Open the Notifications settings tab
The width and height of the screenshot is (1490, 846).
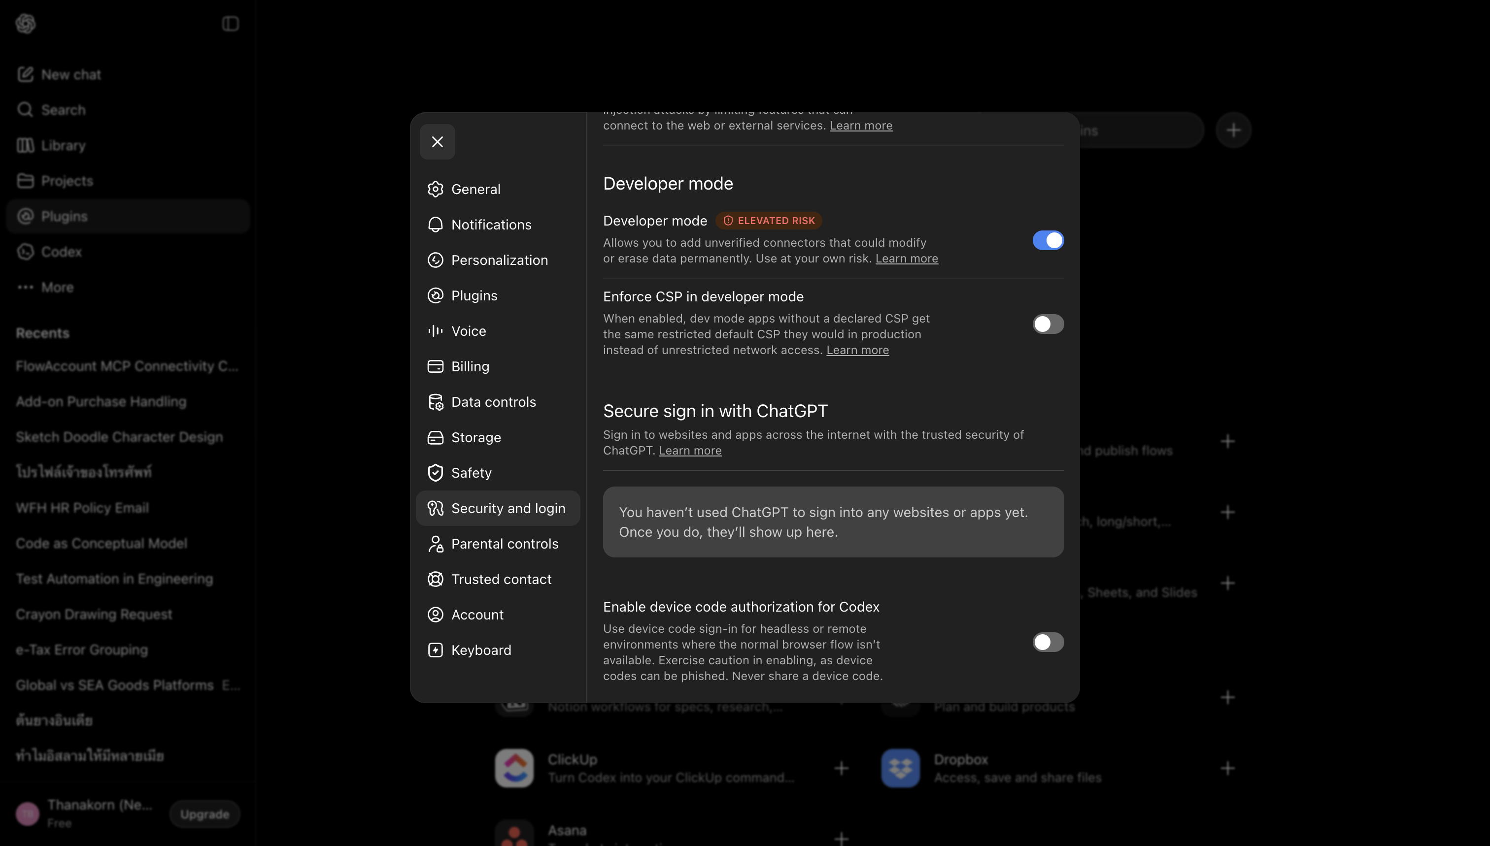click(x=498, y=224)
